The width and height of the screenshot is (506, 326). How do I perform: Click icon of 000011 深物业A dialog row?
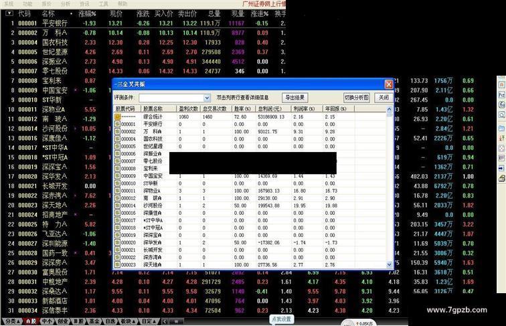click(118, 191)
